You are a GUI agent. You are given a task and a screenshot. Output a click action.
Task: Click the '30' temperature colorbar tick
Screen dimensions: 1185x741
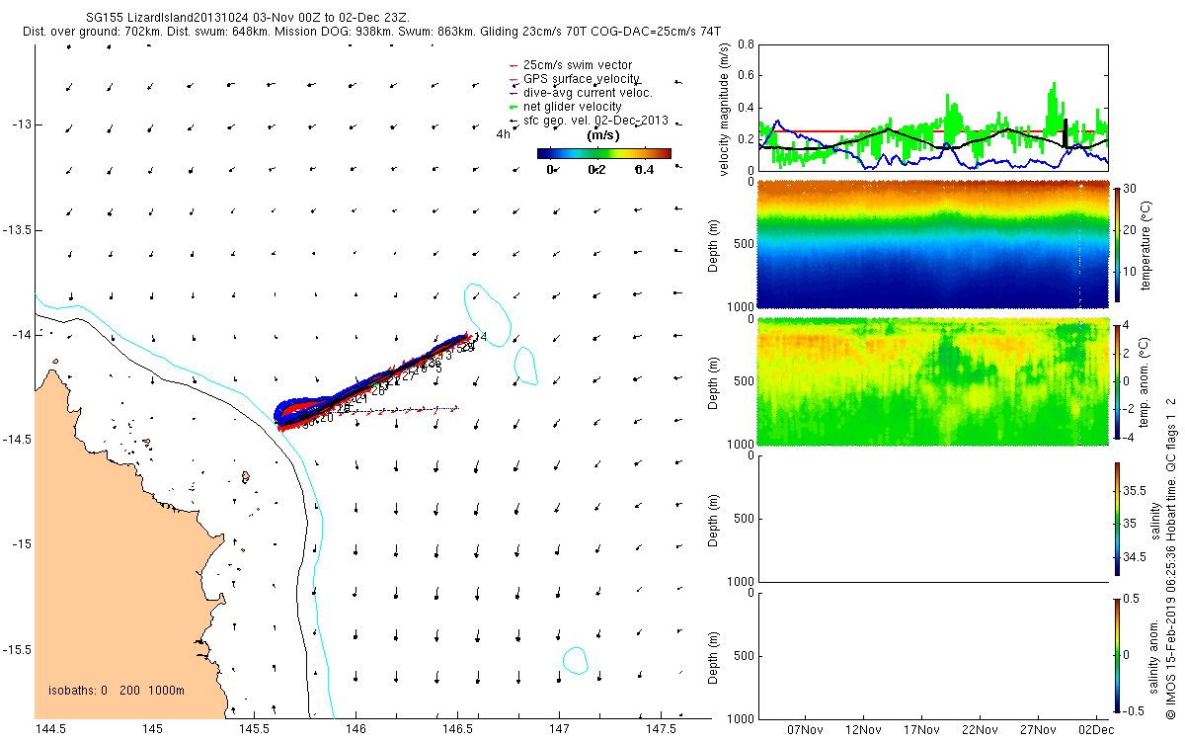click(1131, 189)
